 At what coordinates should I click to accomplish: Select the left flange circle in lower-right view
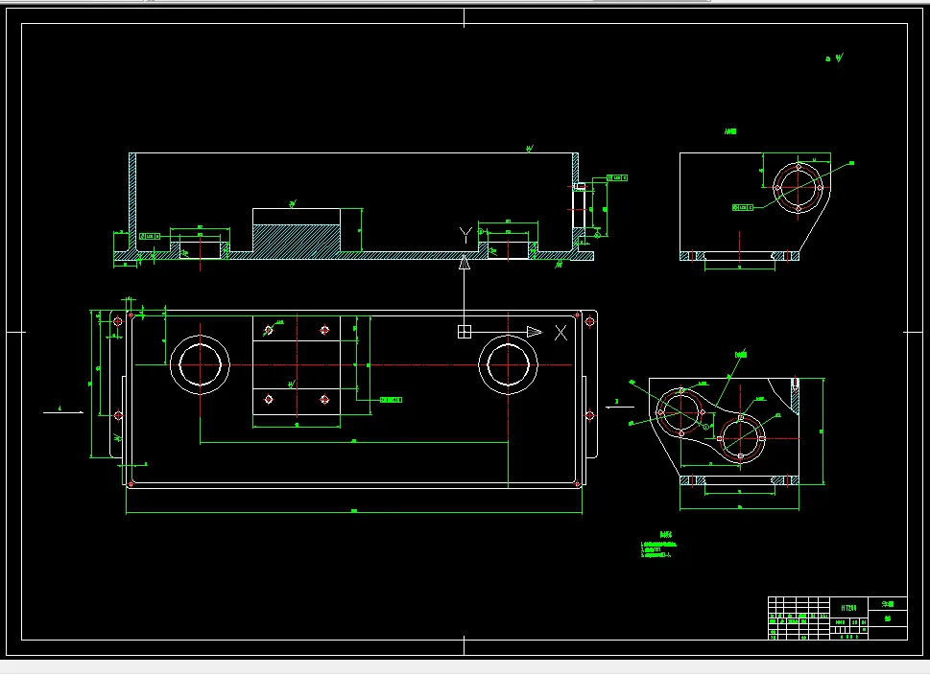681,412
